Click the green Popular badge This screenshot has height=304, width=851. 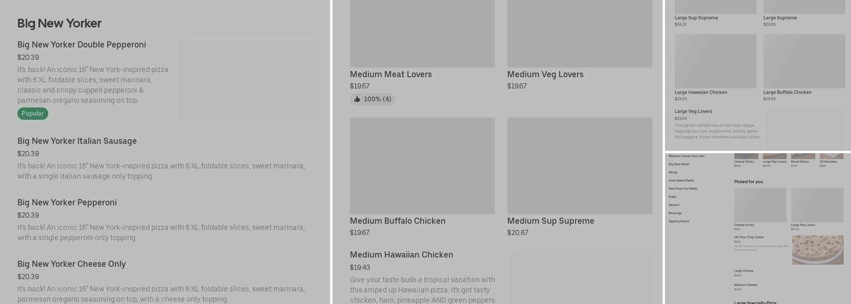point(32,114)
